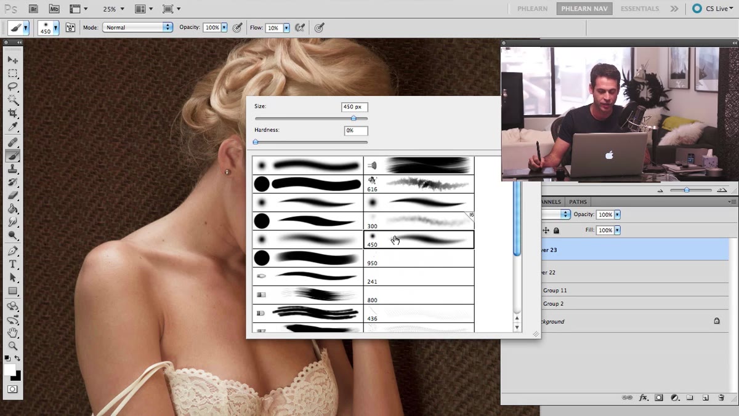Viewport: 739px width, 416px height.
Task: Select the History Brush tool
Action: coord(12,183)
